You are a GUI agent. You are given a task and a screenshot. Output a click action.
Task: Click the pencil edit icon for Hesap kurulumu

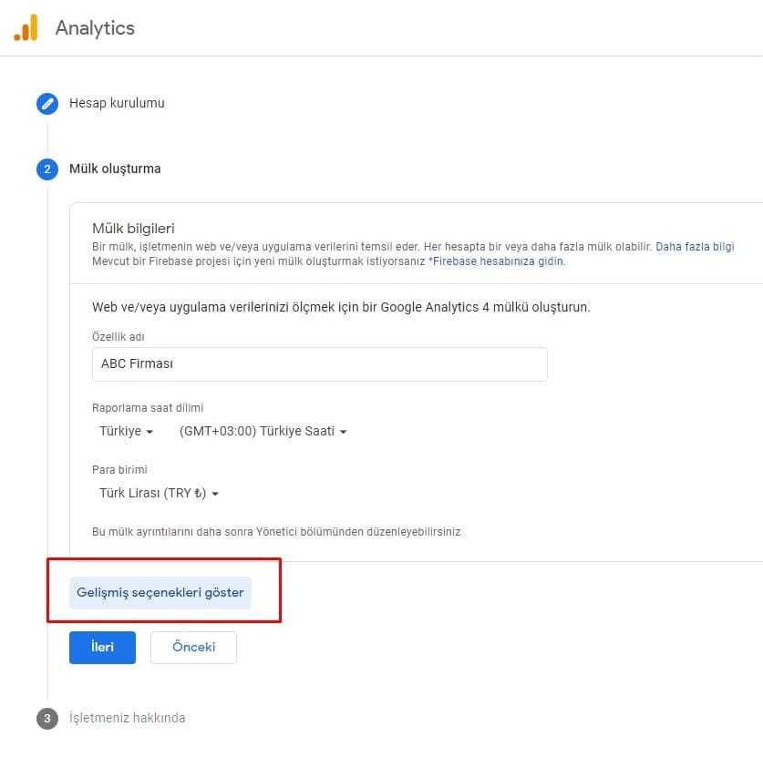pos(47,104)
